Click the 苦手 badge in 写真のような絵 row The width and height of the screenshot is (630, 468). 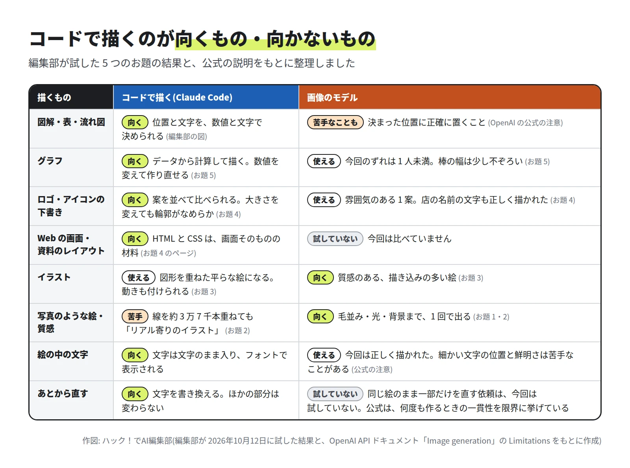click(135, 316)
